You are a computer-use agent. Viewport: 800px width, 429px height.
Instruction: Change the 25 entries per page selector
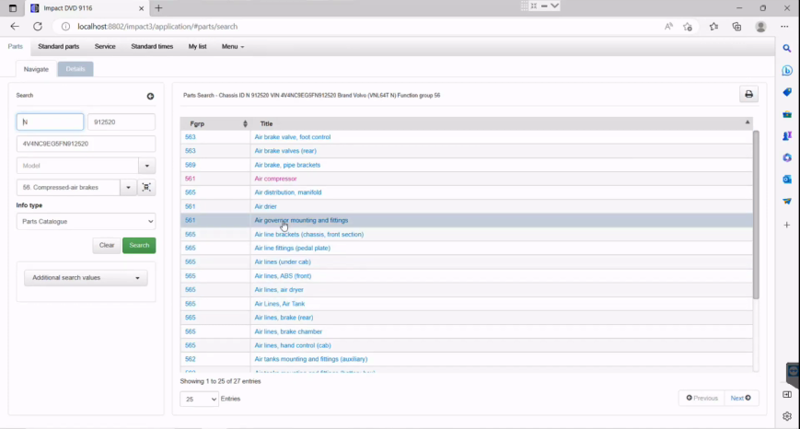coord(199,399)
